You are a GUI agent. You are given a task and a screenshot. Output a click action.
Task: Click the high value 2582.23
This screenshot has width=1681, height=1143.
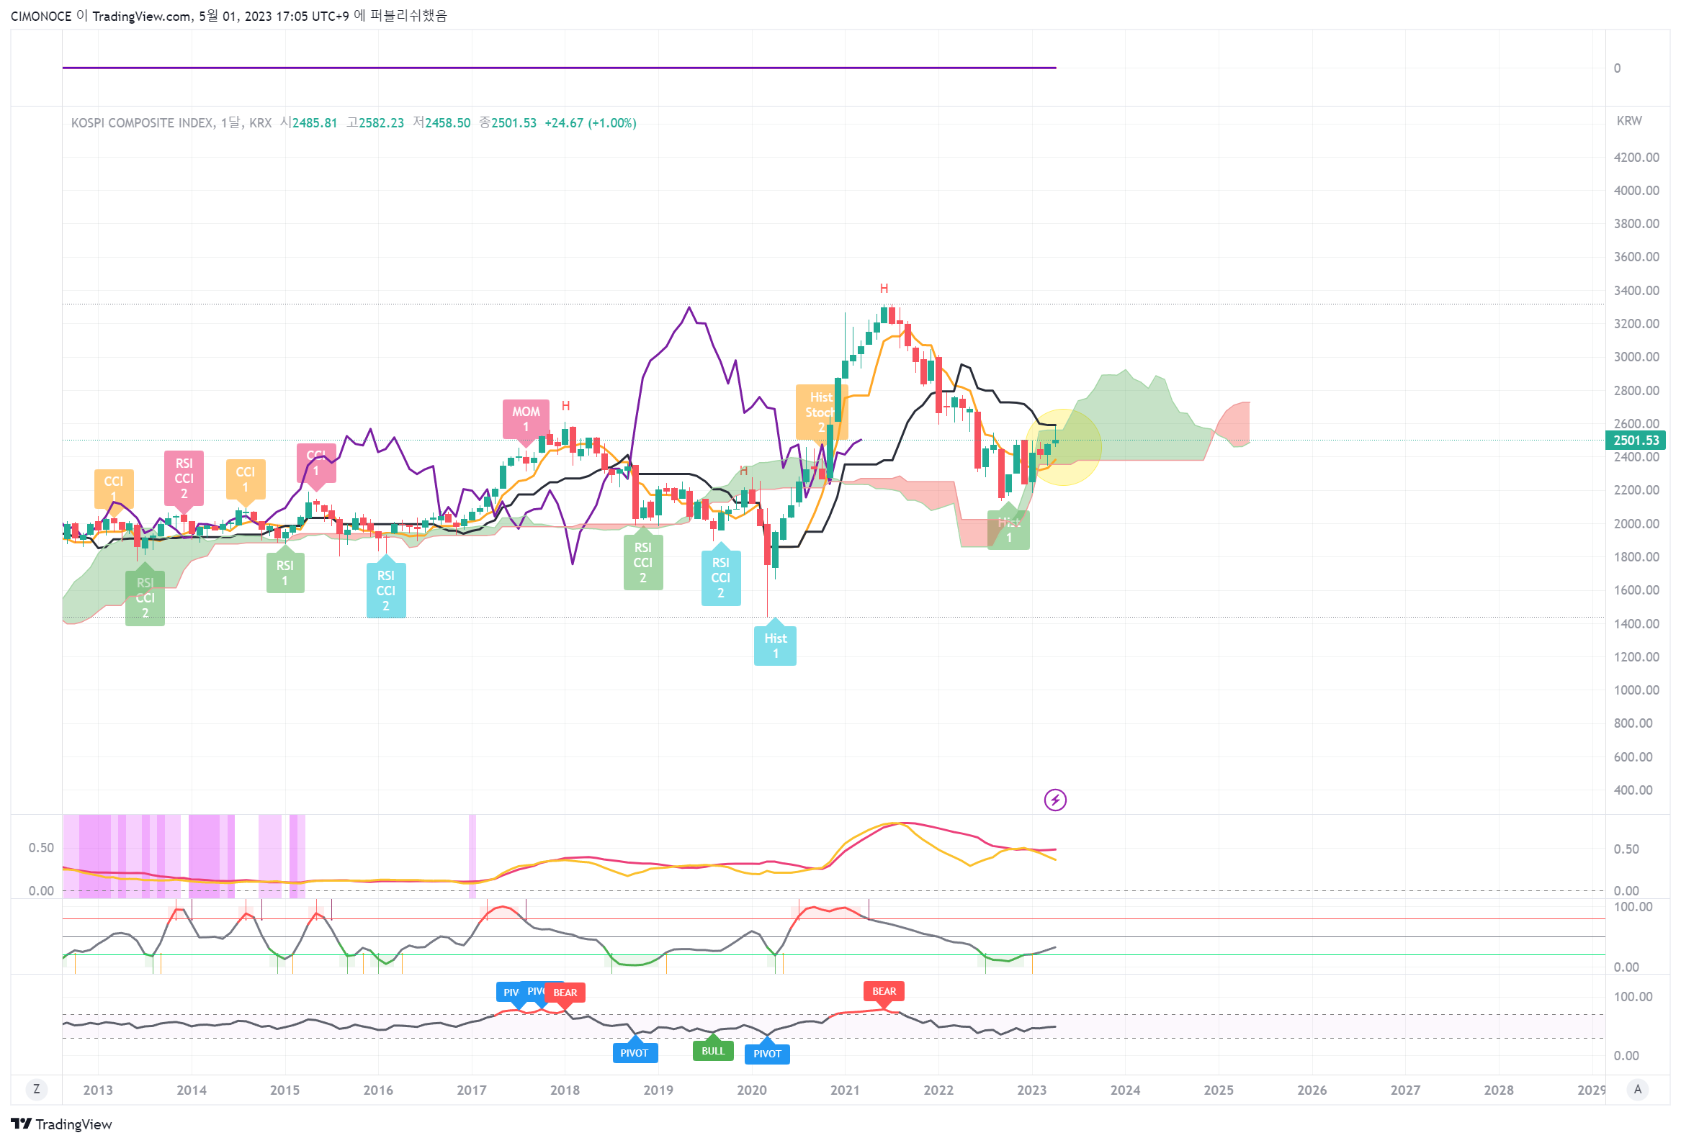(x=381, y=123)
